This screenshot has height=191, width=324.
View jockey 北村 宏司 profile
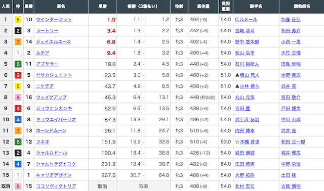[x=245, y=186]
